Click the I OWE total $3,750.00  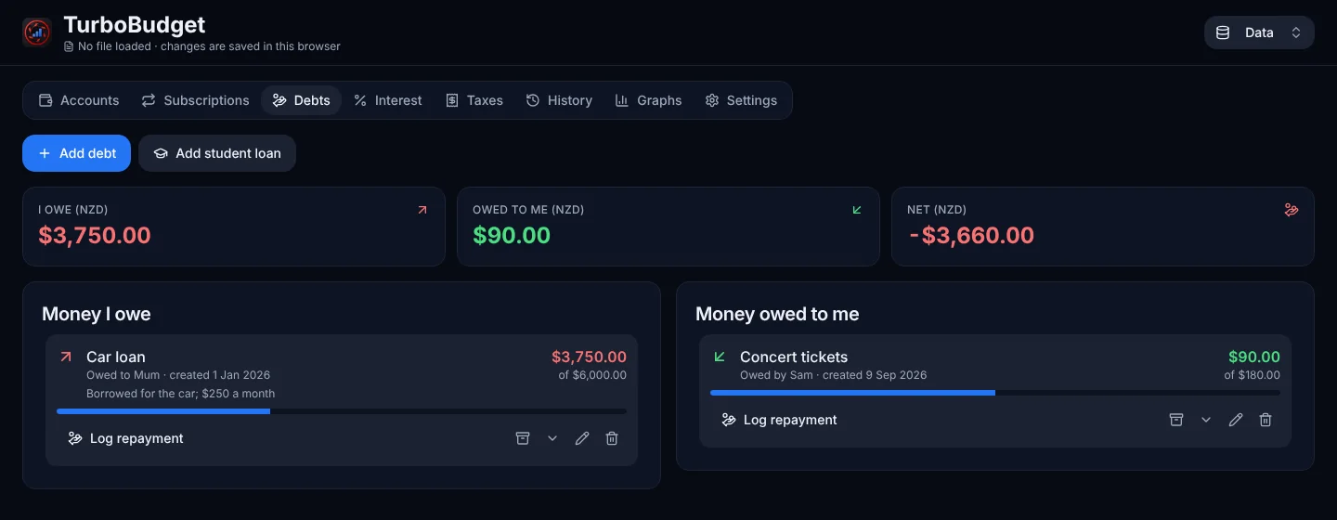tap(95, 235)
